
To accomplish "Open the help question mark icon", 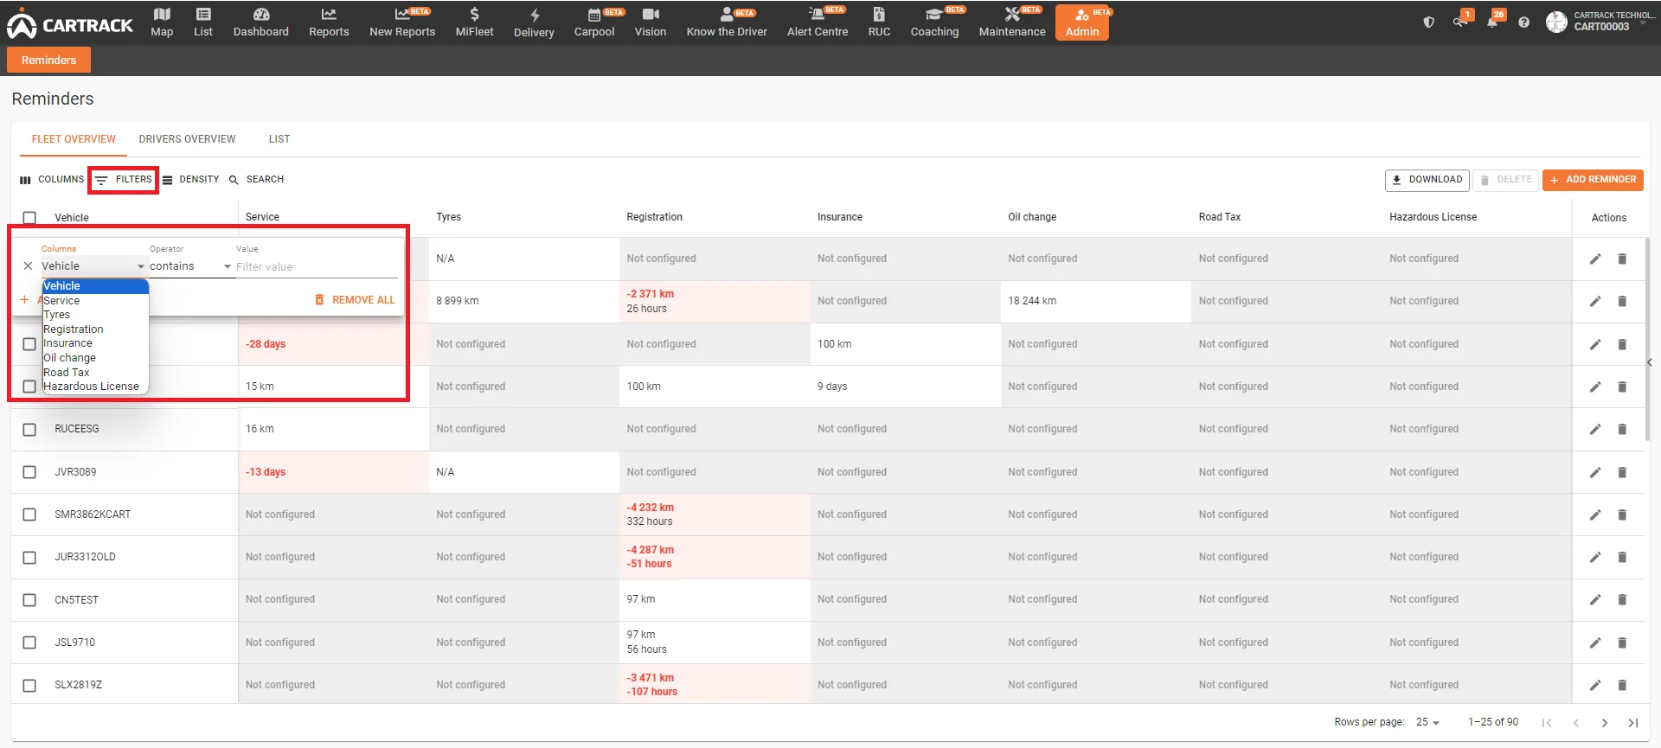I will click(x=1523, y=22).
